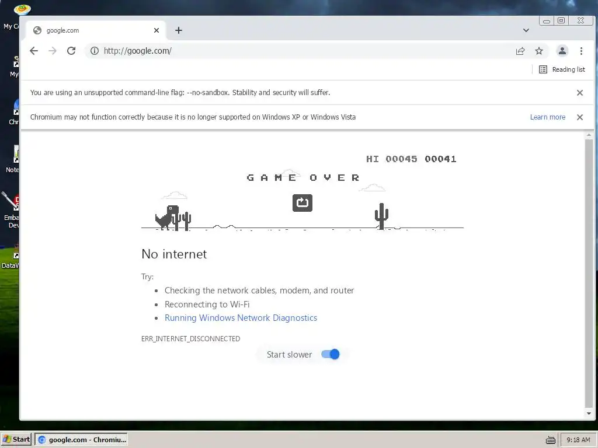598x448 pixels.
Task: Close the google.com tab
Action: tap(157, 30)
